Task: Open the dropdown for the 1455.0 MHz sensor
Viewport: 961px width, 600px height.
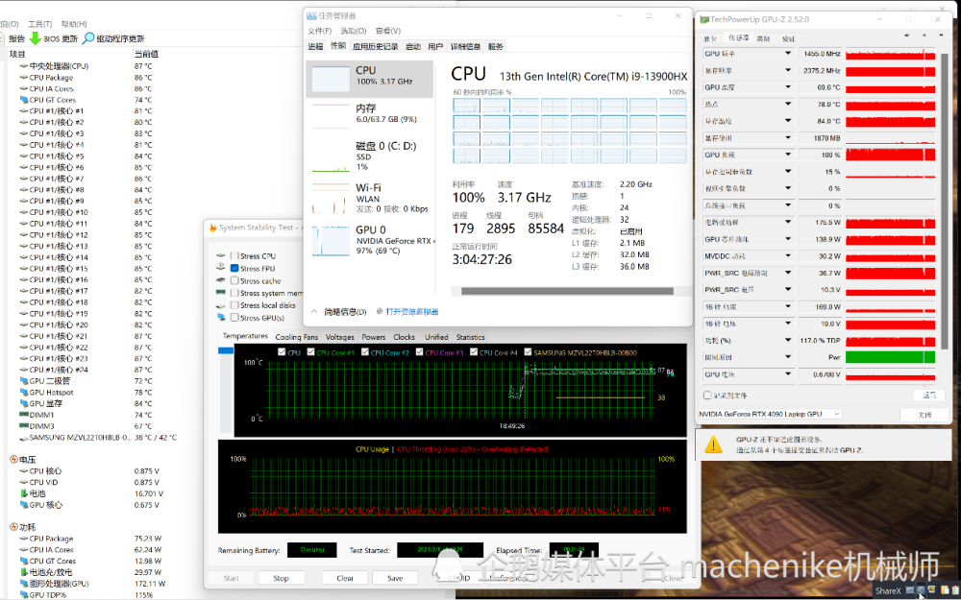Action: click(x=788, y=53)
